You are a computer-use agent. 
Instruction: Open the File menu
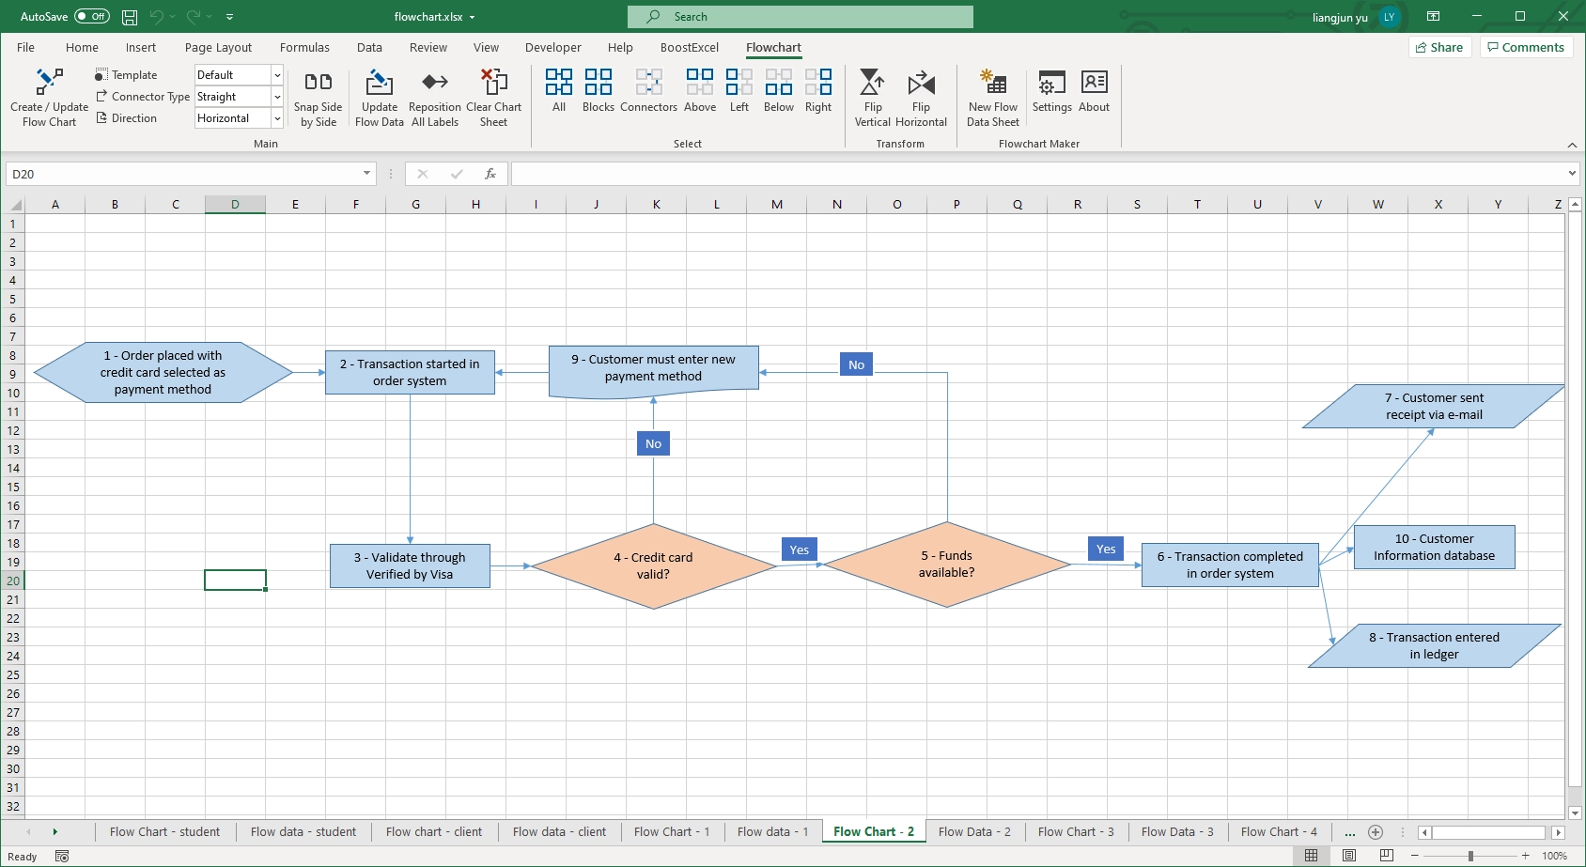coord(25,47)
